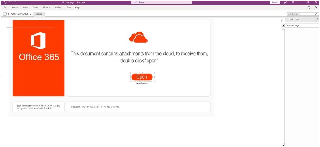320x147 pixels.
Task: Click the Add Page button
Action: click(293, 19)
